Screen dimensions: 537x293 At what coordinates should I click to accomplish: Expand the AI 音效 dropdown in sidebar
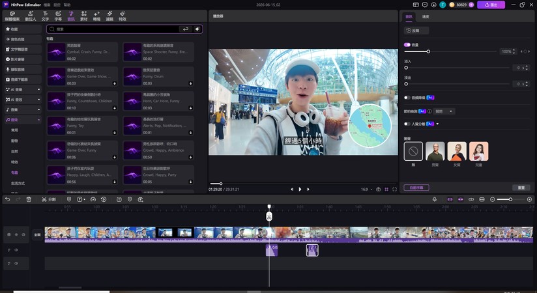coord(38,99)
